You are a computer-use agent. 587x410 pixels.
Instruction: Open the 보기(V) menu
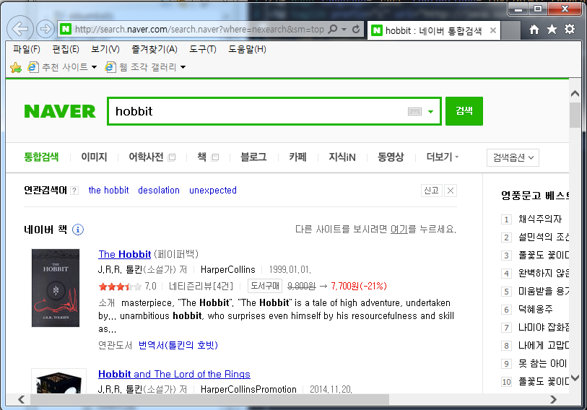click(x=105, y=49)
